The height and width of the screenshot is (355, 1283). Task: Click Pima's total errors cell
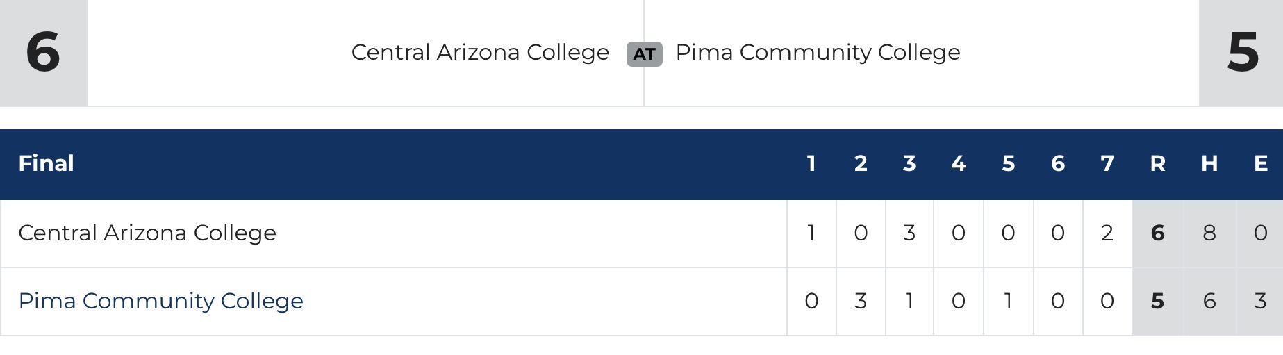(1260, 301)
